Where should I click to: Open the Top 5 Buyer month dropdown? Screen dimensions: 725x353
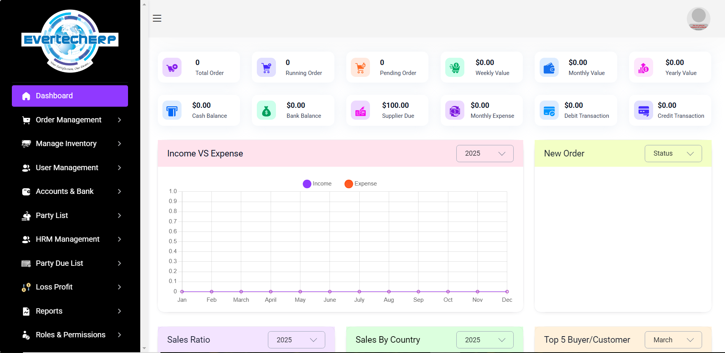coord(673,340)
